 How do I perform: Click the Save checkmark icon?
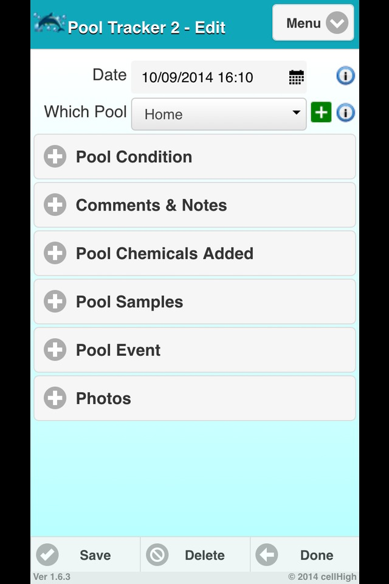click(x=47, y=555)
